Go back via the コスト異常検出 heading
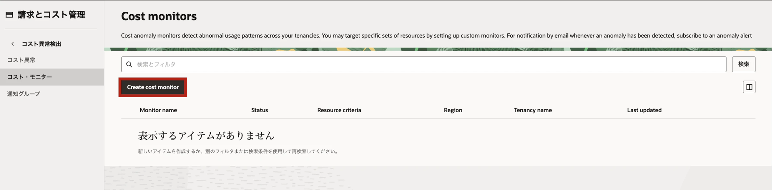772x190 pixels. [42, 44]
